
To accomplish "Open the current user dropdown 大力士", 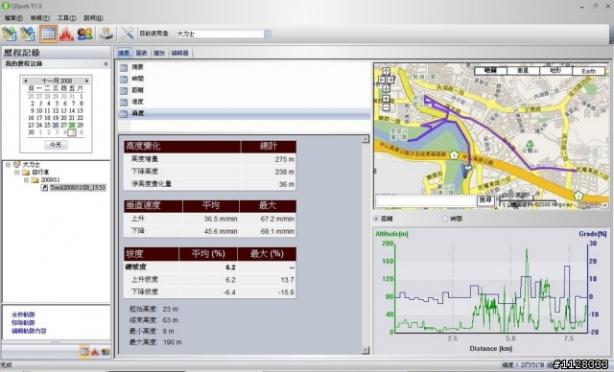I will 267,34.
